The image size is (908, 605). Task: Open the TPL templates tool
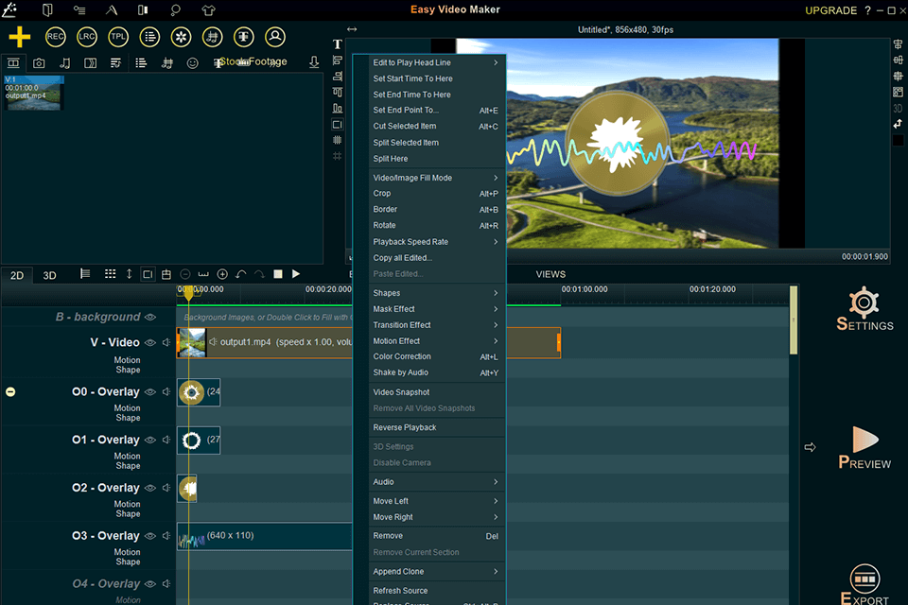click(117, 37)
